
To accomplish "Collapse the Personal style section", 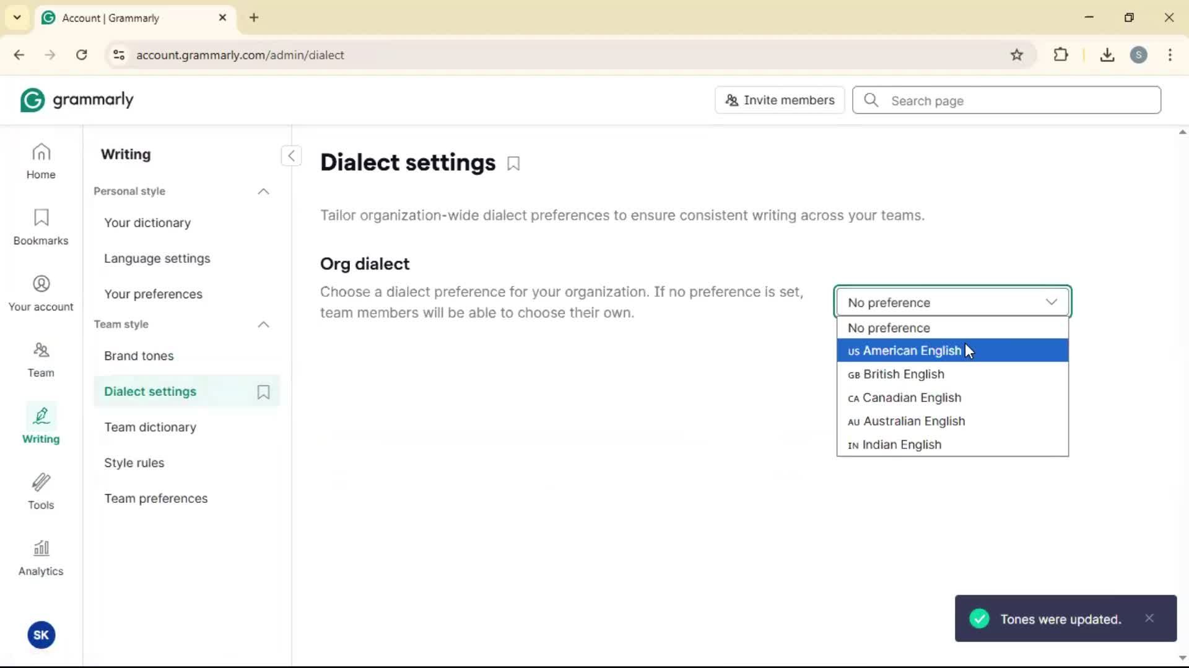I will pyautogui.click(x=263, y=192).
